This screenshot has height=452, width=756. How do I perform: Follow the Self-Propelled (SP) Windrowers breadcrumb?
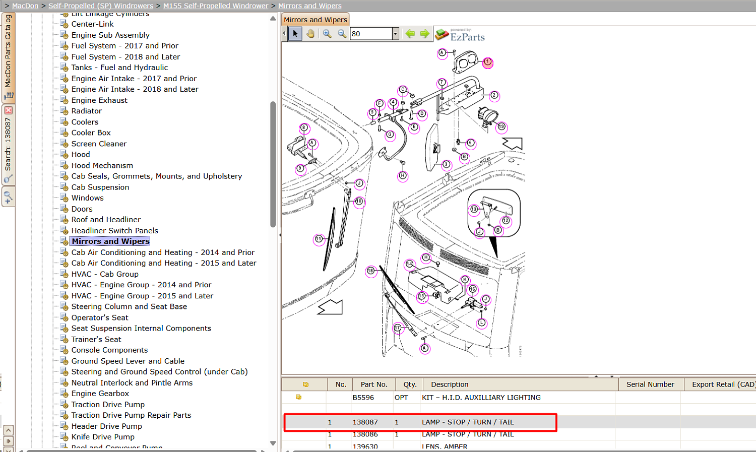pyautogui.click(x=101, y=6)
